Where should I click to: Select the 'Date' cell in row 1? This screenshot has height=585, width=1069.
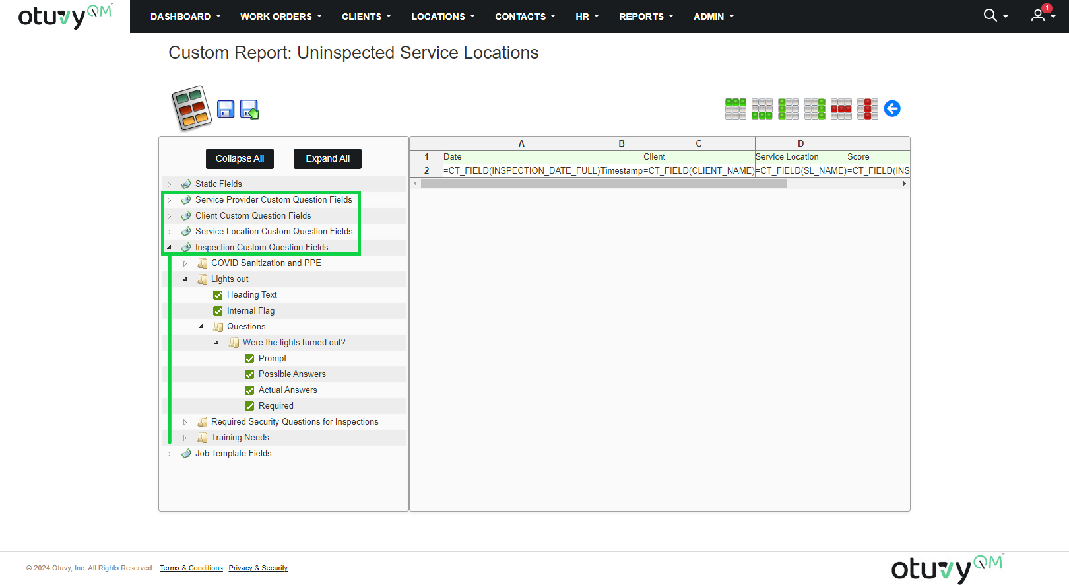pyautogui.click(x=521, y=157)
